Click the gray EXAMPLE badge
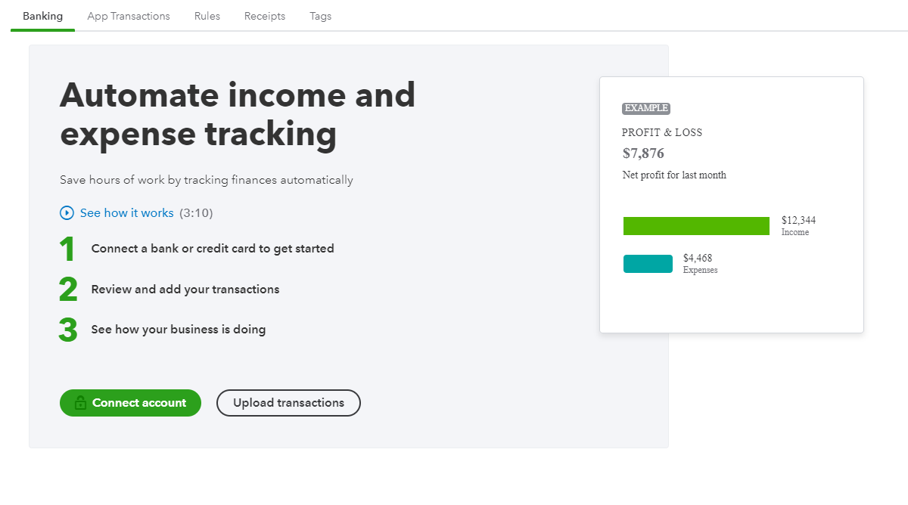 pos(646,109)
